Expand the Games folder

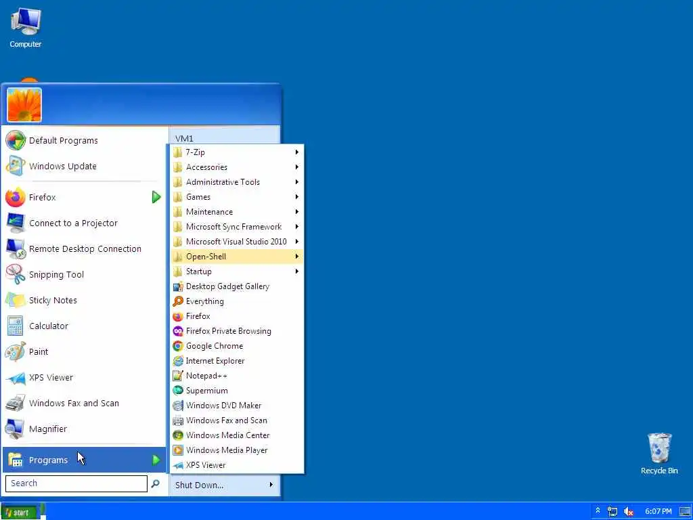(x=237, y=197)
